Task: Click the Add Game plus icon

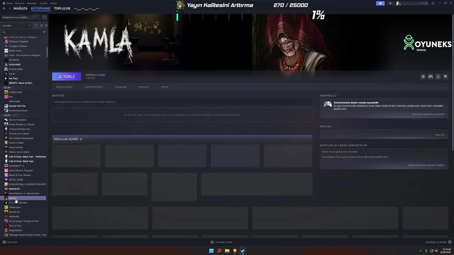Action: click(x=4, y=242)
